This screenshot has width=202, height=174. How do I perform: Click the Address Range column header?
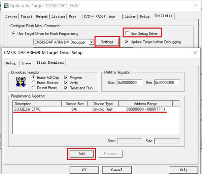click(x=145, y=104)
